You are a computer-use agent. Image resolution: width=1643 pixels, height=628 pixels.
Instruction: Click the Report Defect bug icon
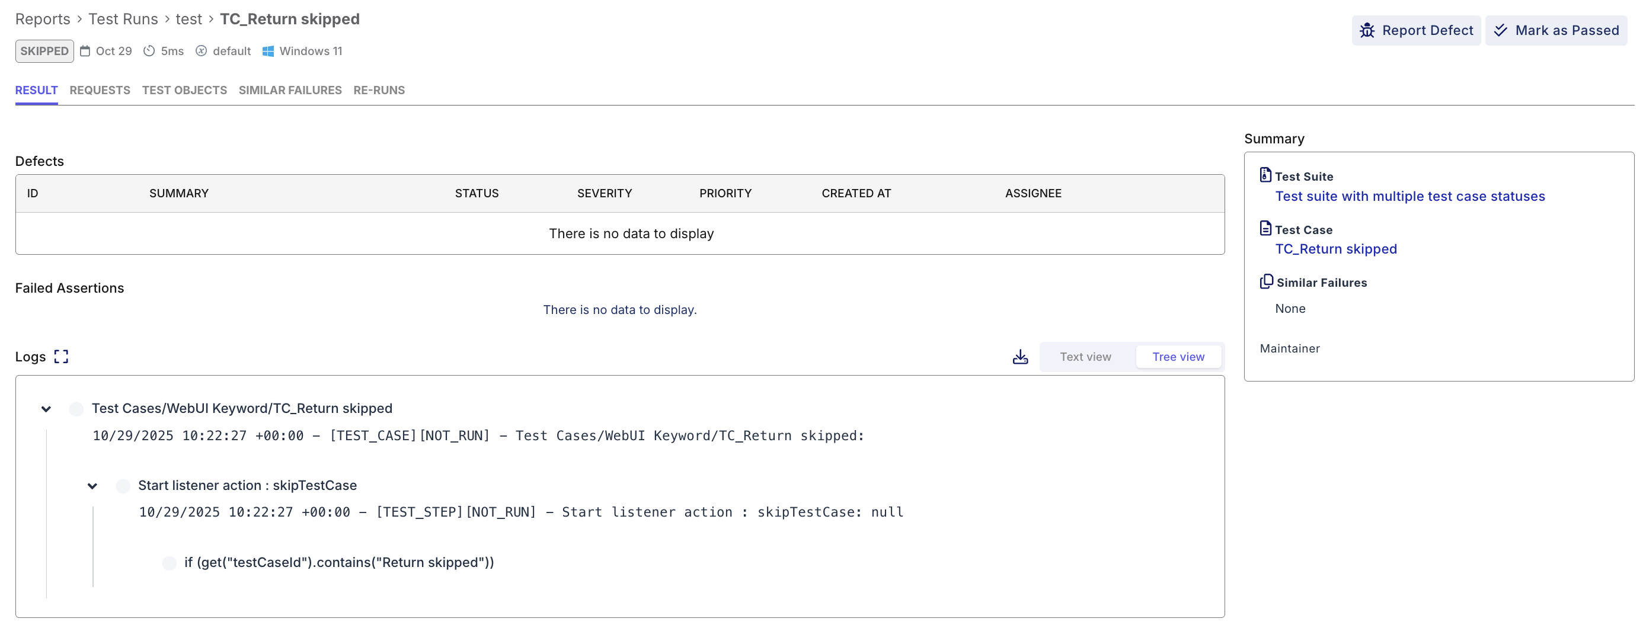[x=1367, y=30]
